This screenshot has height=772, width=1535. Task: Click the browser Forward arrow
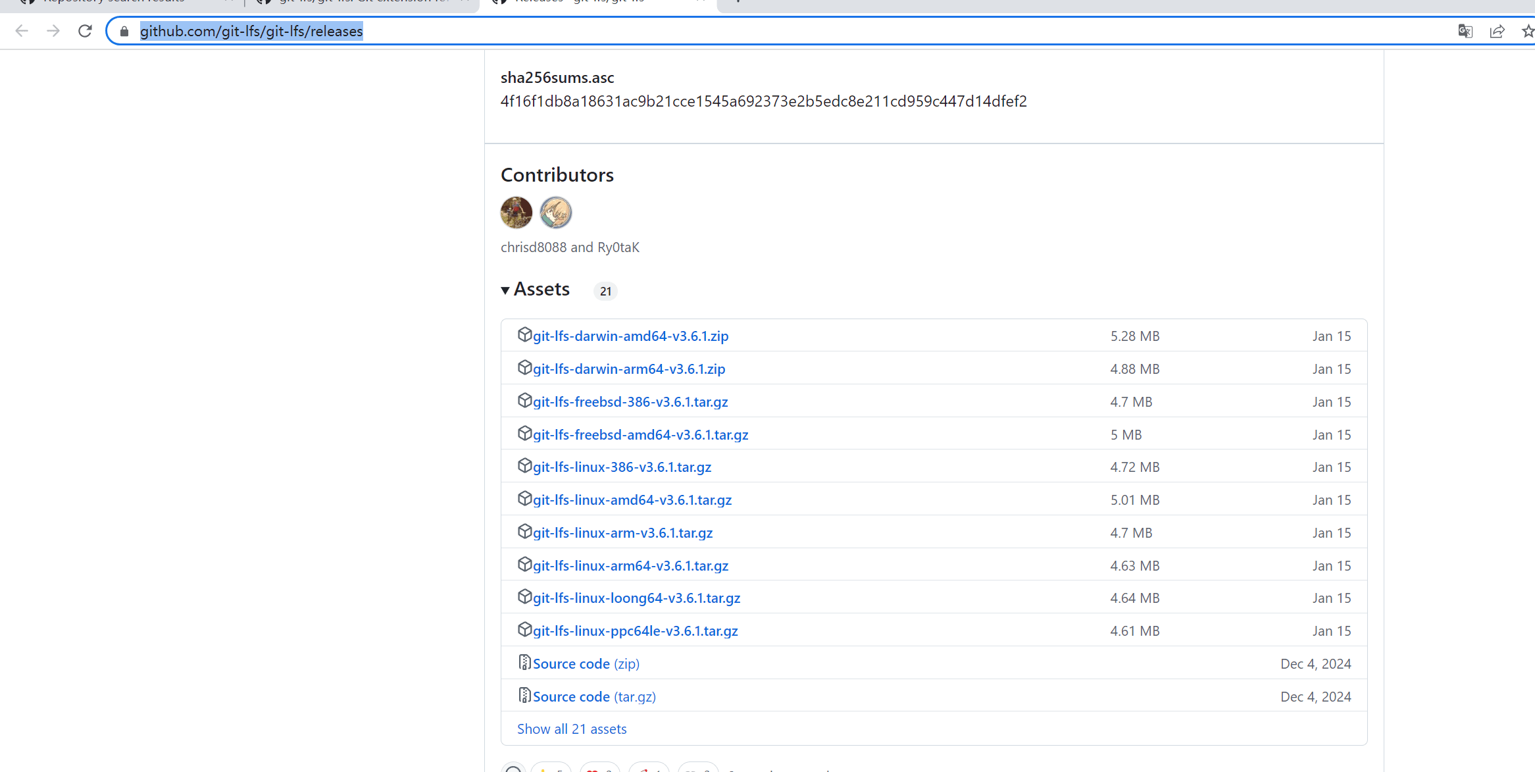pos(53,31)
